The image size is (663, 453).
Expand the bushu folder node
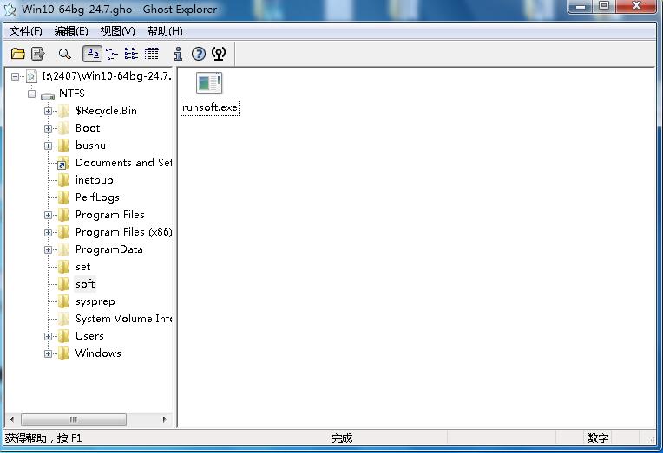pyautogui.click(x=48, y=146)
